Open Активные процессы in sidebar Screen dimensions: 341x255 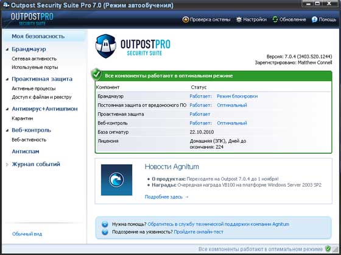(x=33, y=88)
